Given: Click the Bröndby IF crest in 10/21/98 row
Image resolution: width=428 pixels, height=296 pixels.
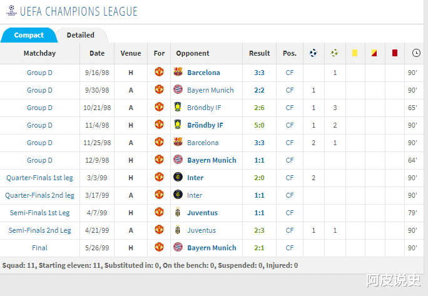Looking at the screenshot, I should [178, 108].
